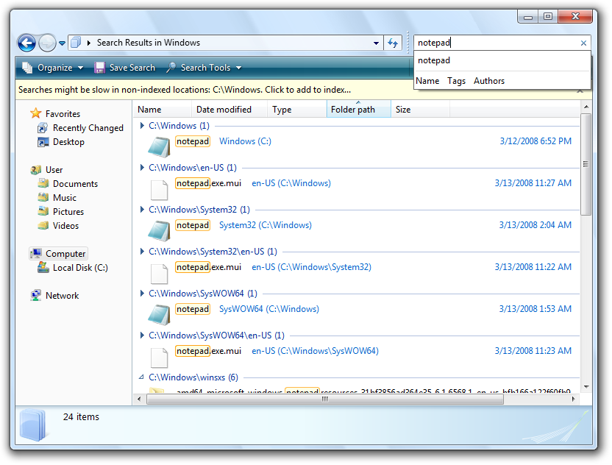Open the recent pages dropdown arrow

(62, 43)
